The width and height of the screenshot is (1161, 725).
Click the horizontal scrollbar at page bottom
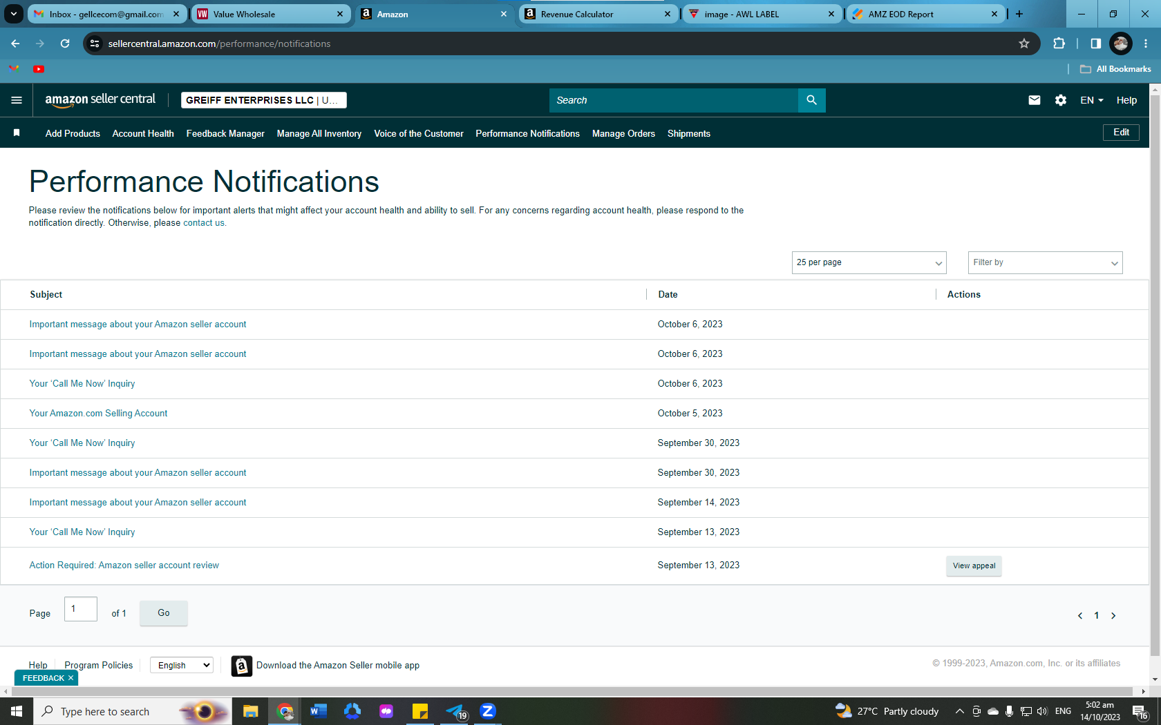571,691
